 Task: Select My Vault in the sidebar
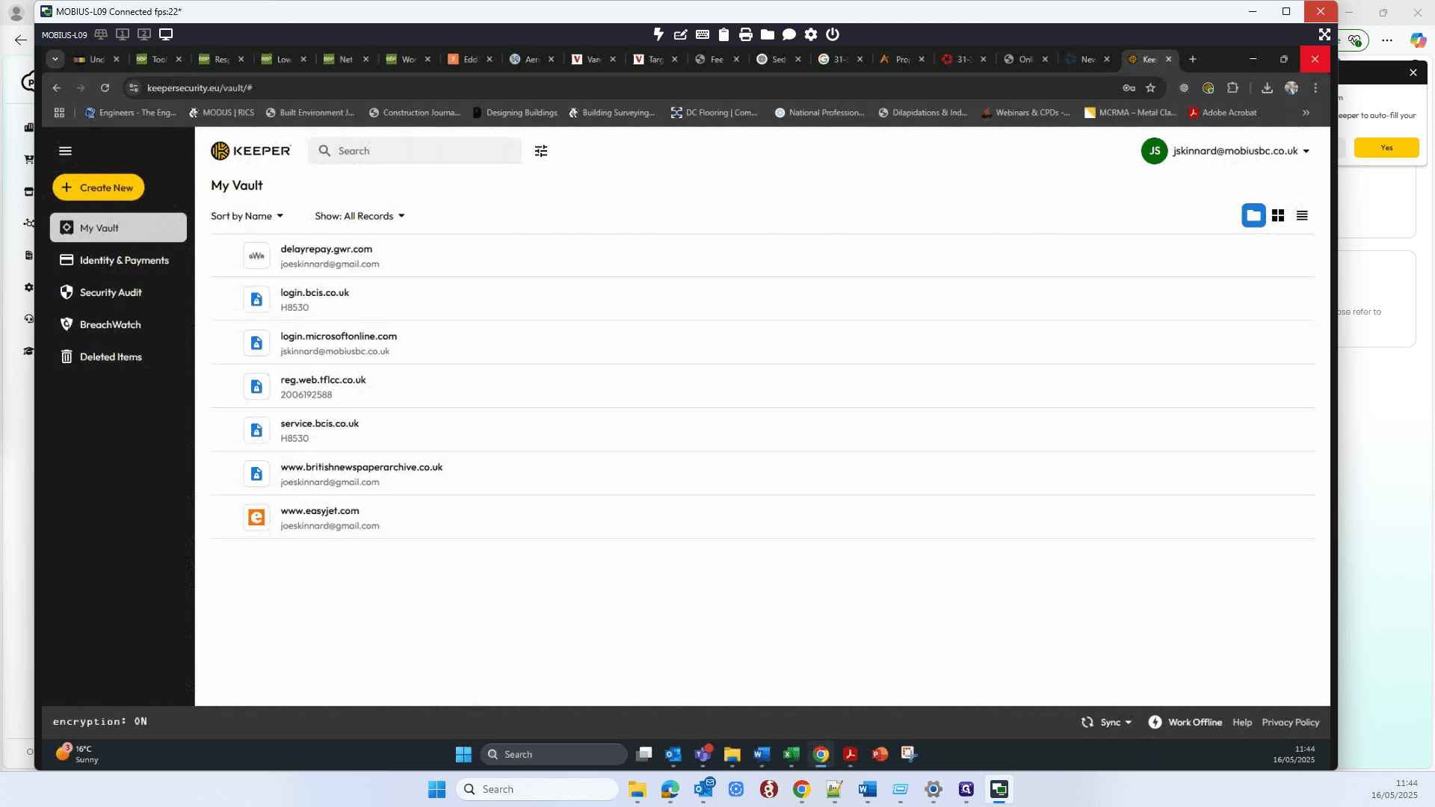[118, 228]
